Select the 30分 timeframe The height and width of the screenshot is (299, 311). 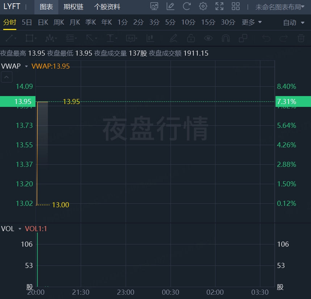tap(228, 22)
